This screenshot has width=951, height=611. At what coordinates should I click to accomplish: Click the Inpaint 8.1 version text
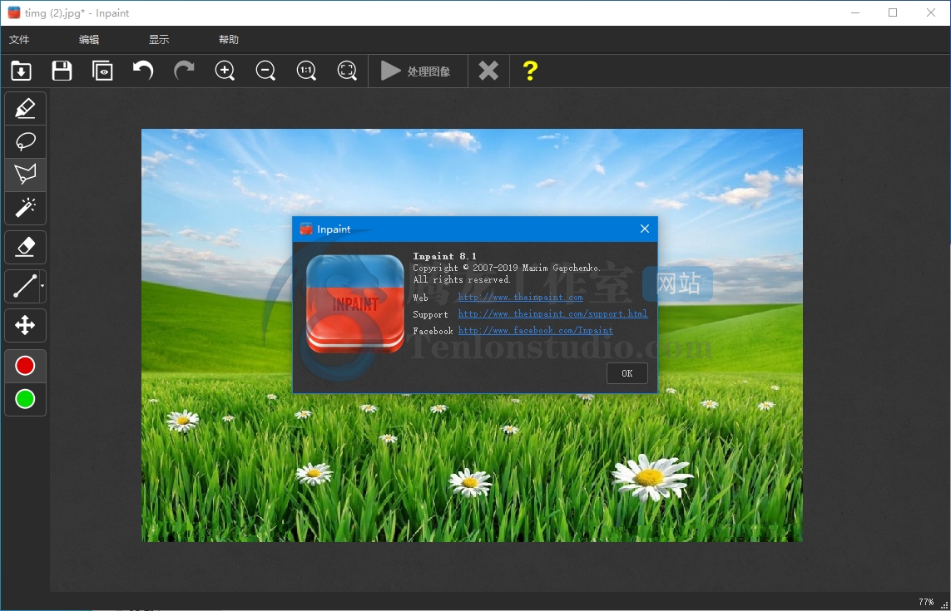tap(444, 256)
